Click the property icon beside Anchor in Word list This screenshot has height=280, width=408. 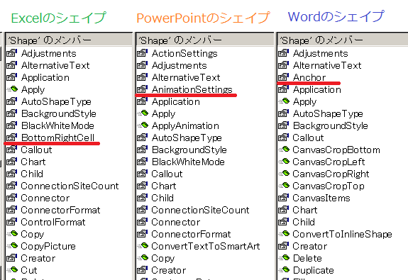pos(284,77)
